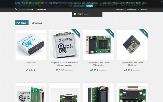Switch to the SPECIALS tab
This screenshot has height=102, width=163.
37,23
